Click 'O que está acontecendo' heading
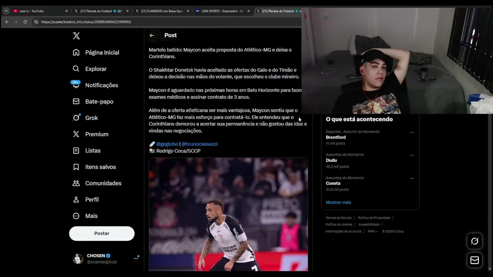The height and width of the screenshot is (277, 493). click(x=359, y=119)
